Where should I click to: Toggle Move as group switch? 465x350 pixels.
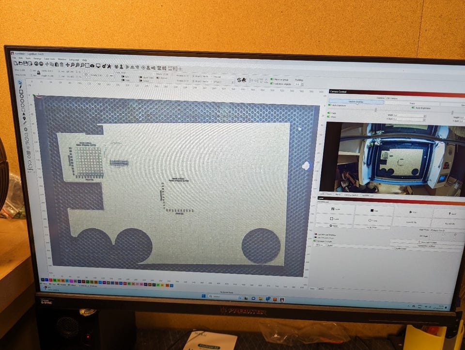point(272,79)
